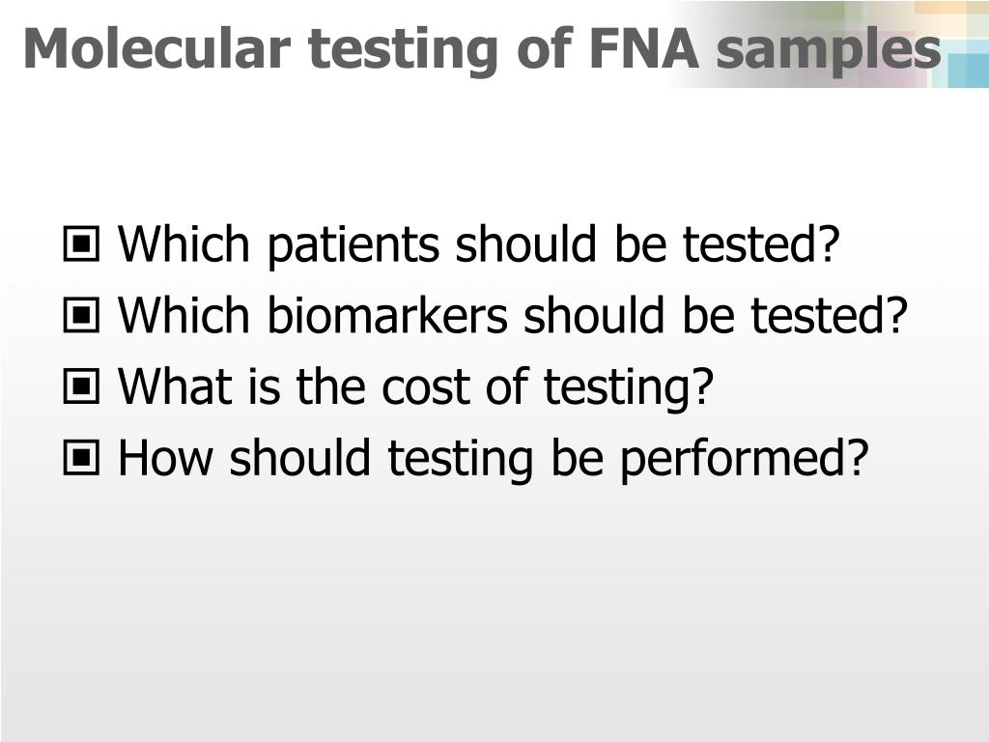Click the word 'Molecular' in the title

tap(157, 48)
